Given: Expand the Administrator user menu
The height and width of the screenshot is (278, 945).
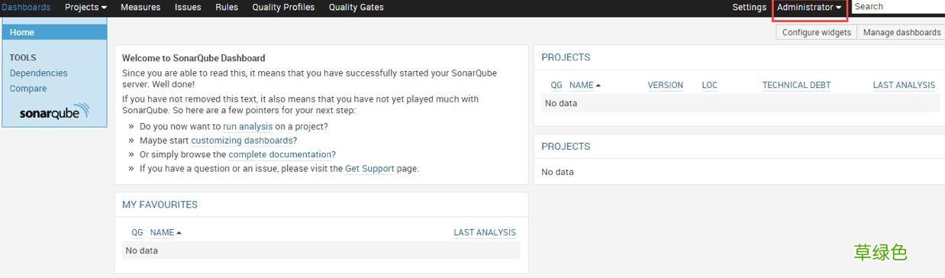Looking at the screenshot, I should [810, 7].
